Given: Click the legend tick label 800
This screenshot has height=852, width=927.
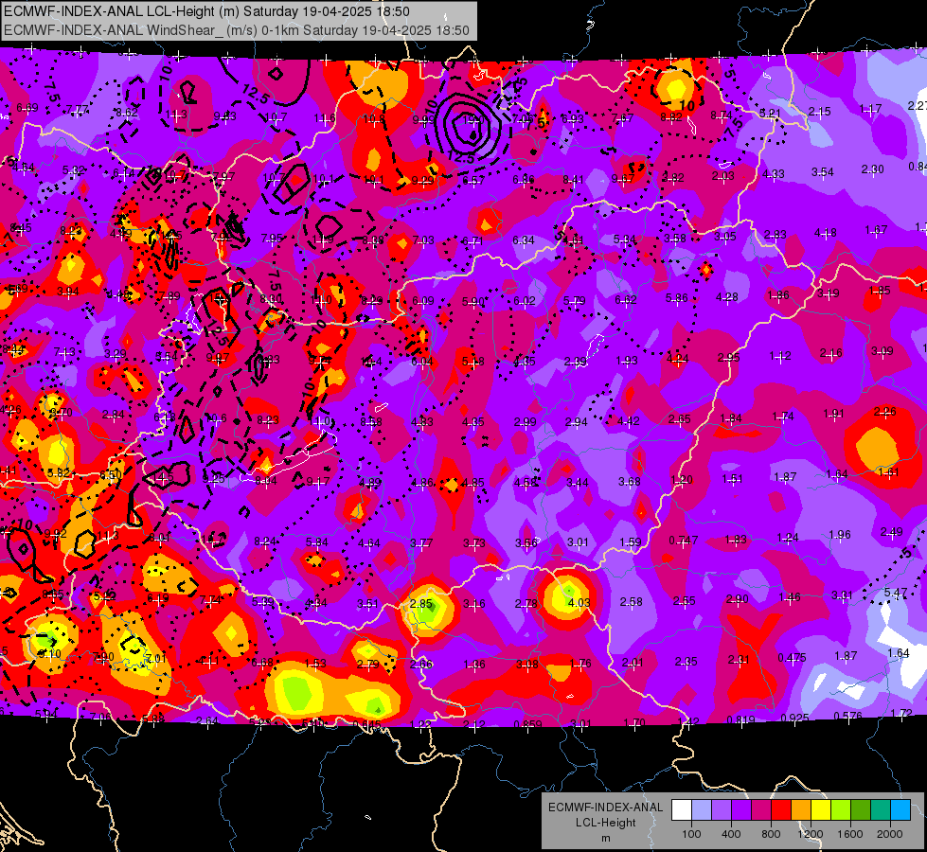Looking at the screenshot, I should coord(771,834).
